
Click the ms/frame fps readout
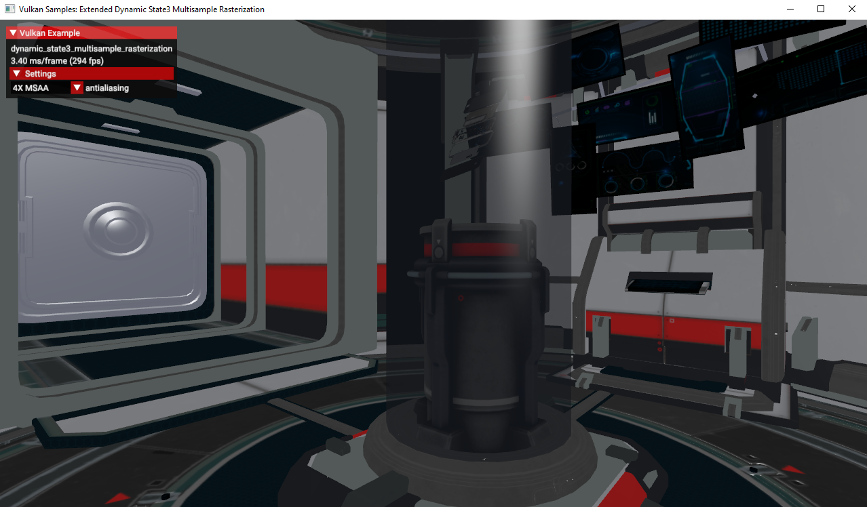[57, 61]
